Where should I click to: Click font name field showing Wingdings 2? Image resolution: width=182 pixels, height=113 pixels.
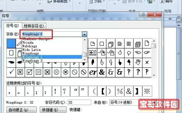click(52, 34)
